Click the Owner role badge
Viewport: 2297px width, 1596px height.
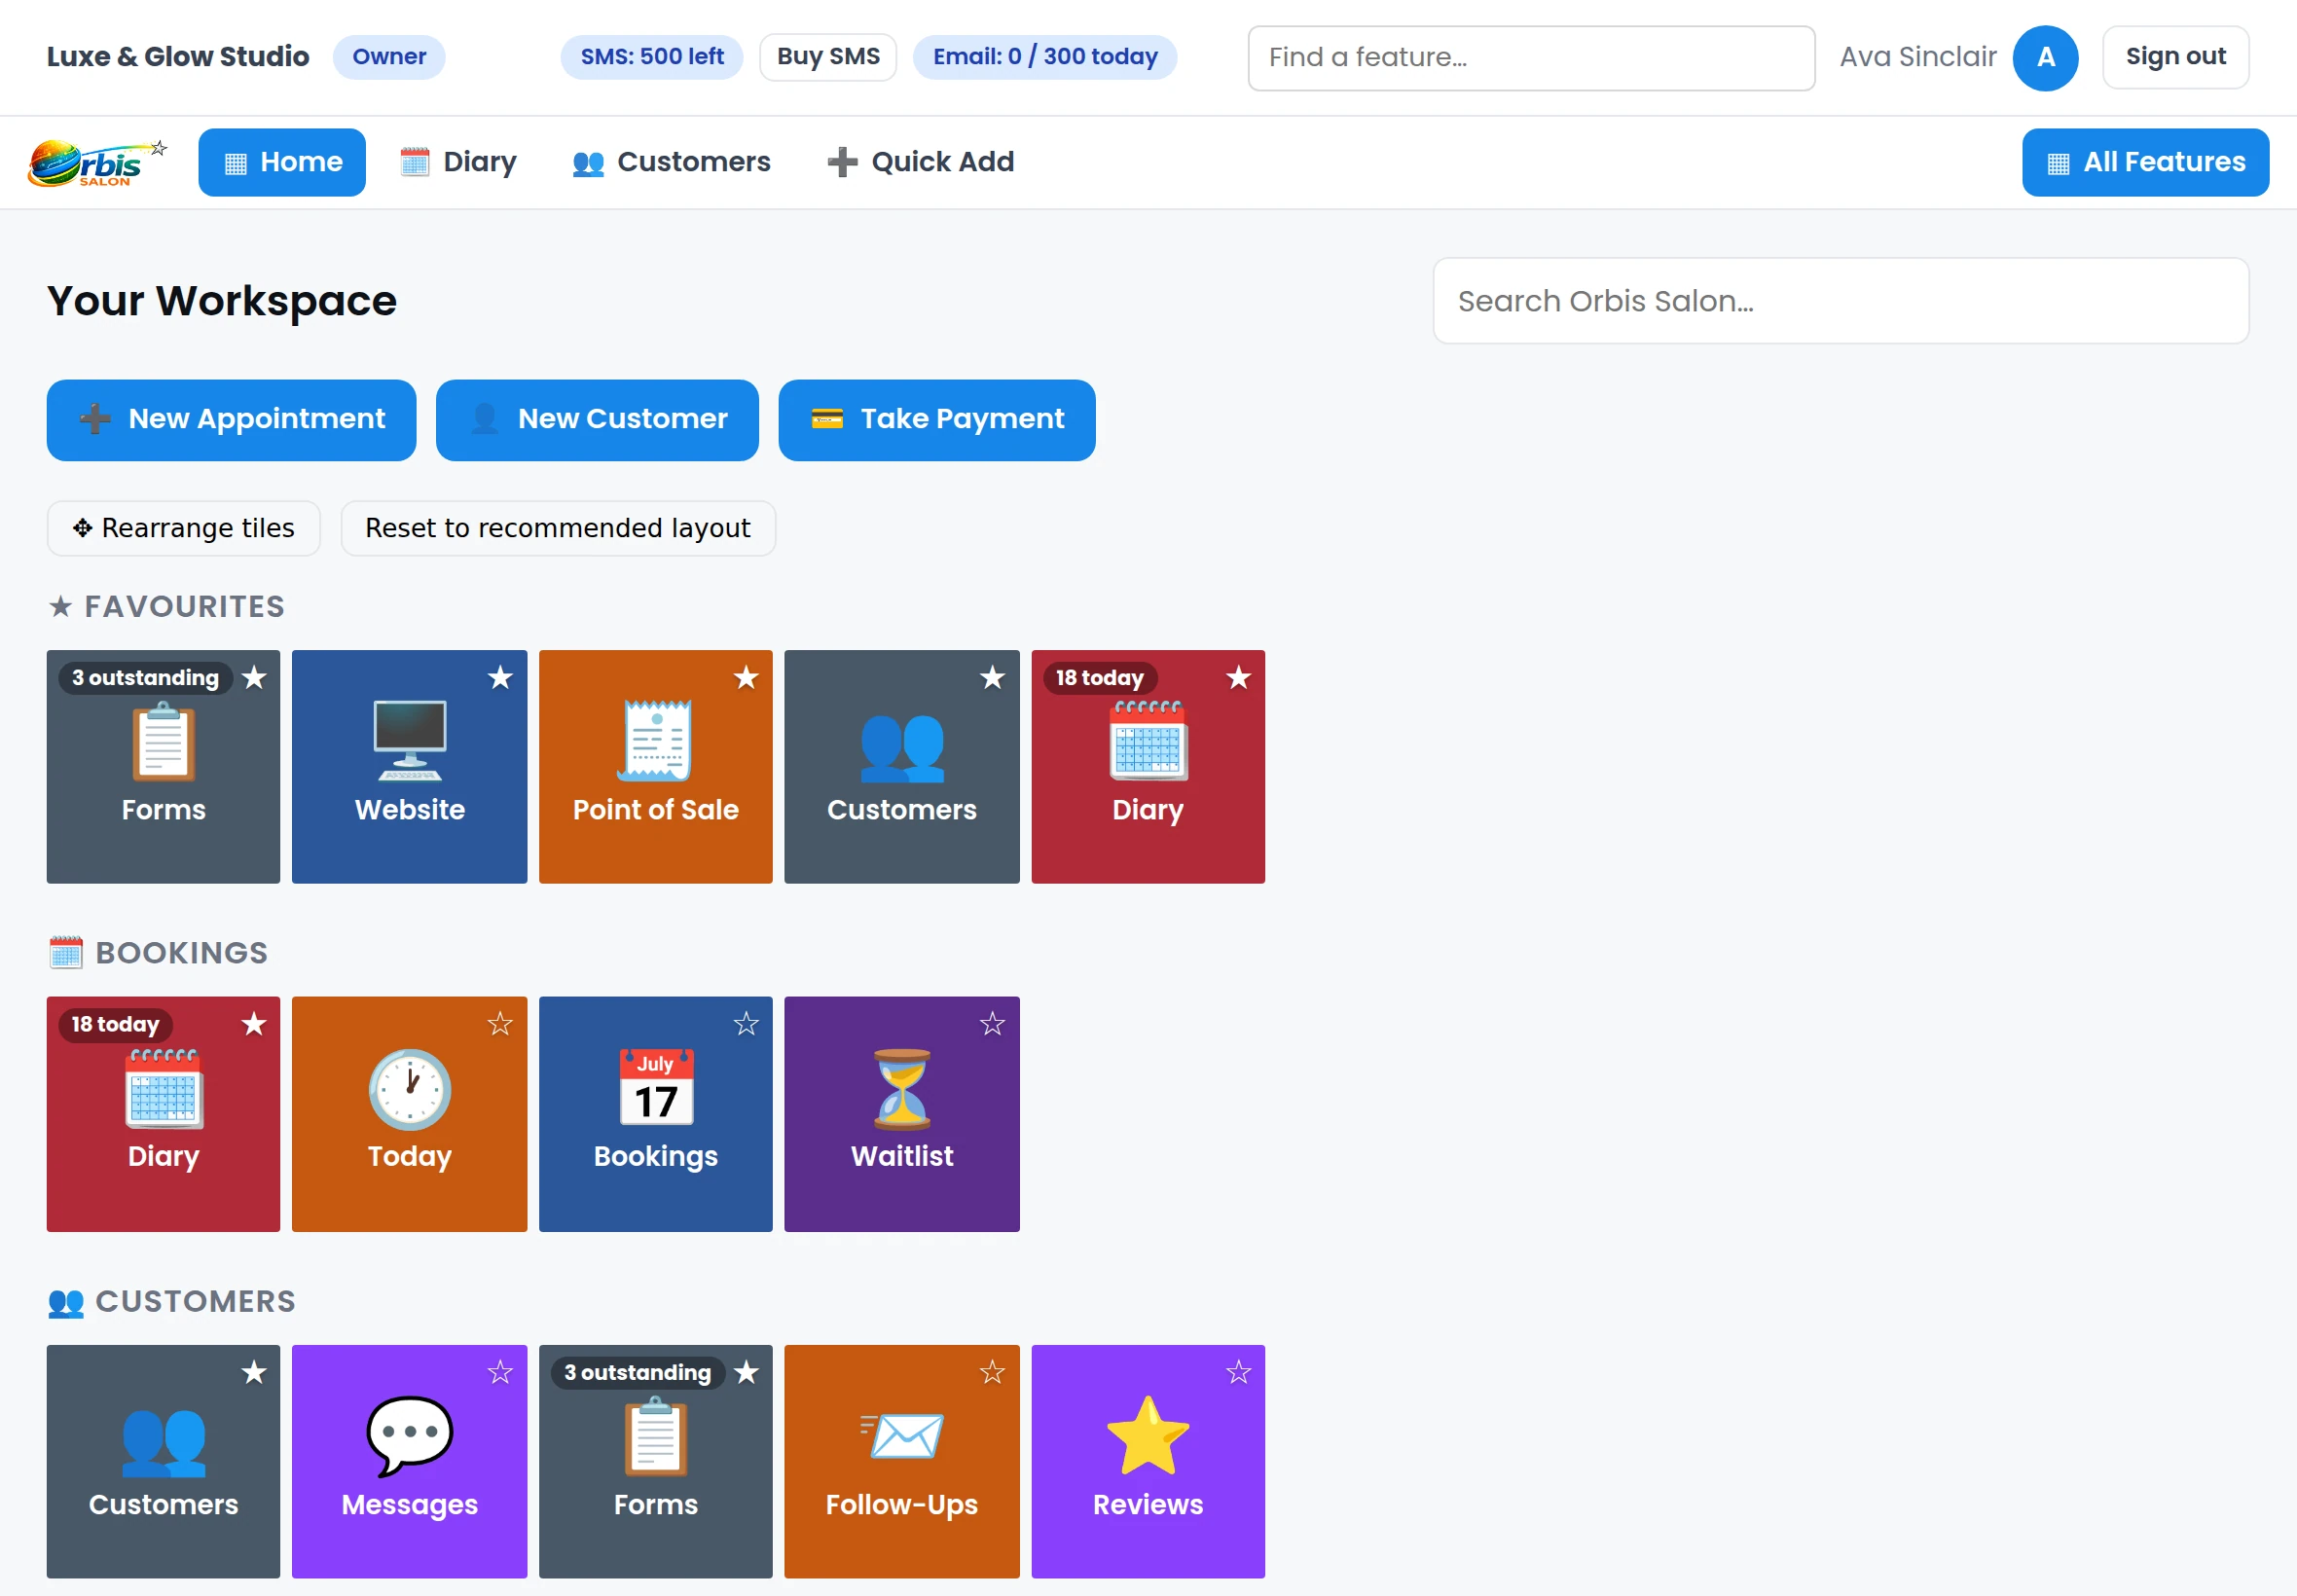[389, 57]
